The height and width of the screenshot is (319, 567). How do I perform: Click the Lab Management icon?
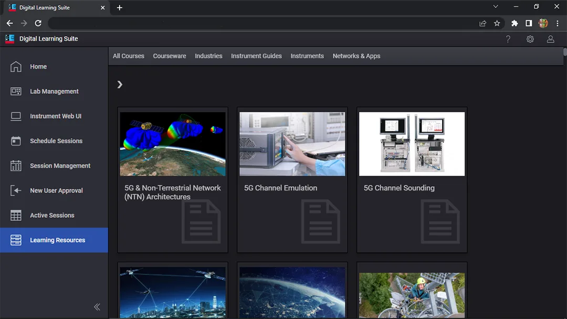point(16,91)
